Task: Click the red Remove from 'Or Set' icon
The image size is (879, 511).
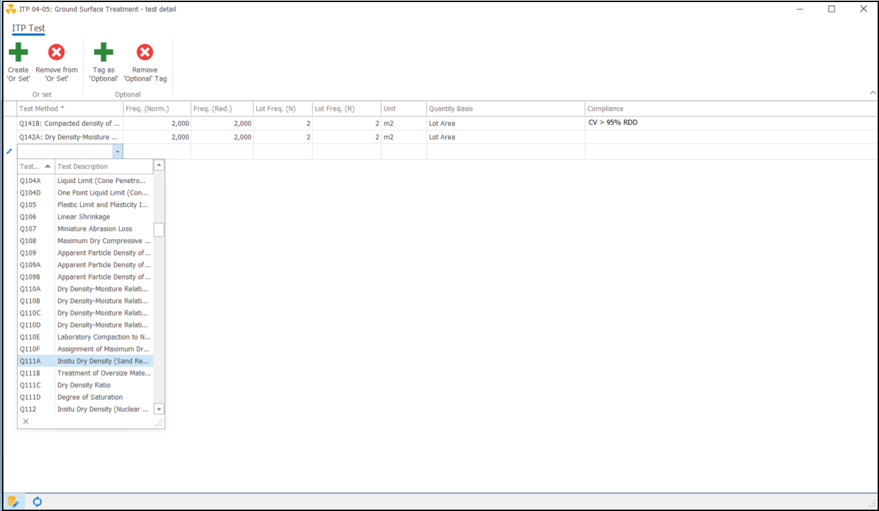Action: click(56, 52)
